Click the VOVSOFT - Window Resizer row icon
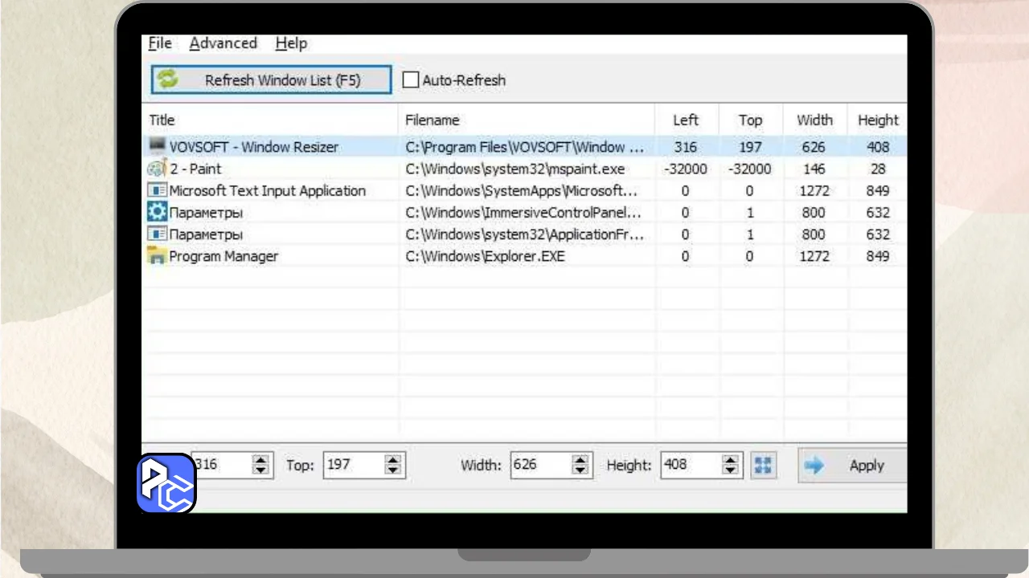The width and height of the screenshot is (1029, 578). pyautogui.click(x=157, y=146)
